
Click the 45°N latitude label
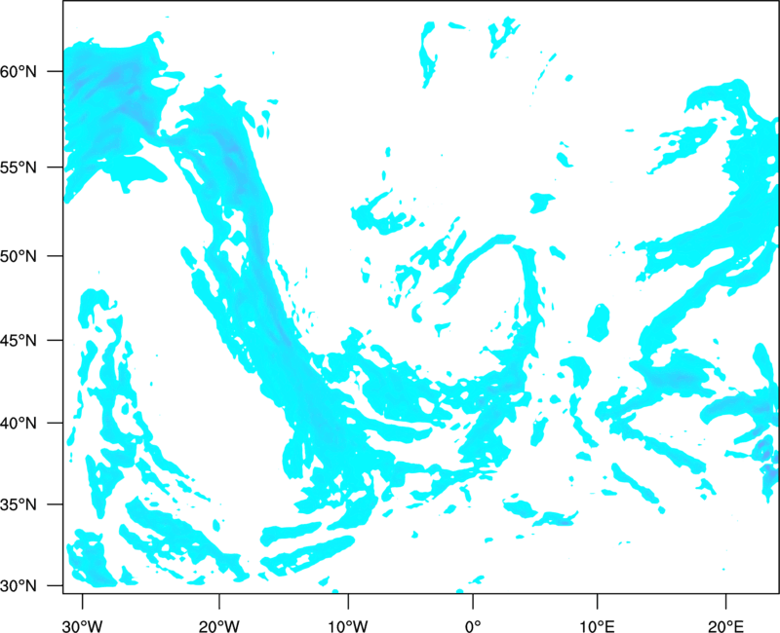pyautogui.click(x=19, y=341)
